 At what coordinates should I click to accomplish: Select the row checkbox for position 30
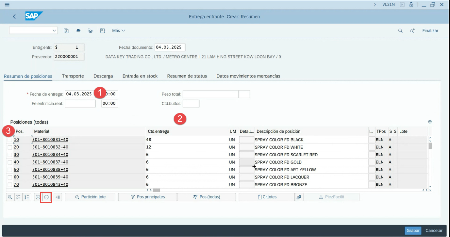10,155
